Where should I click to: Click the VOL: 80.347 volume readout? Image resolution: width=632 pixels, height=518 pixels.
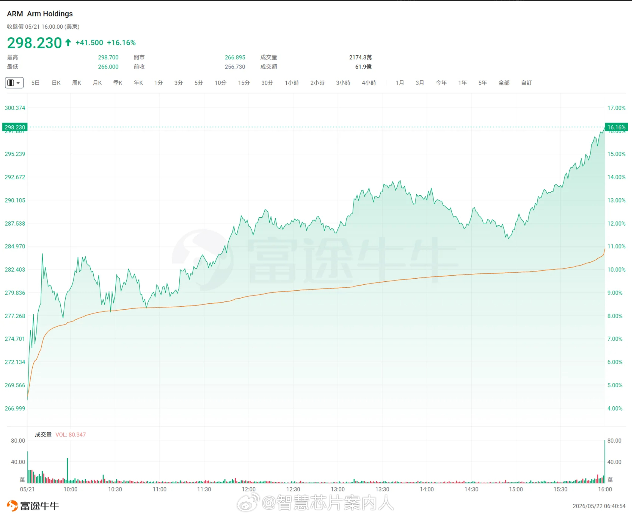(71, 435)
